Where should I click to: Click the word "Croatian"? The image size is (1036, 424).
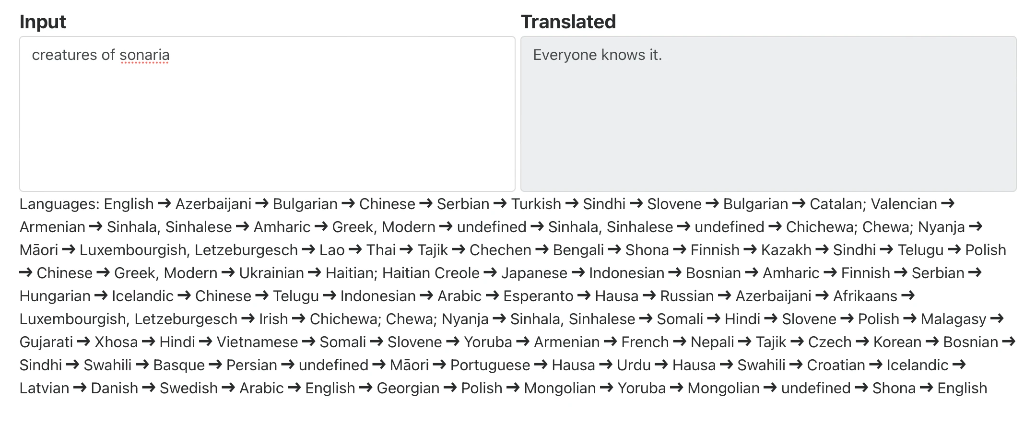tap(836, 365)
